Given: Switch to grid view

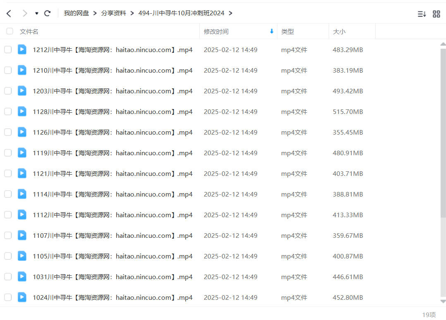Looking at the screenshot, I should tap(436, 14).
